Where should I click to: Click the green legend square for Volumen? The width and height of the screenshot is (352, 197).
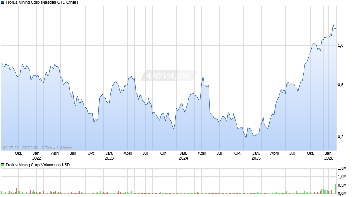(x=3, y=165)
